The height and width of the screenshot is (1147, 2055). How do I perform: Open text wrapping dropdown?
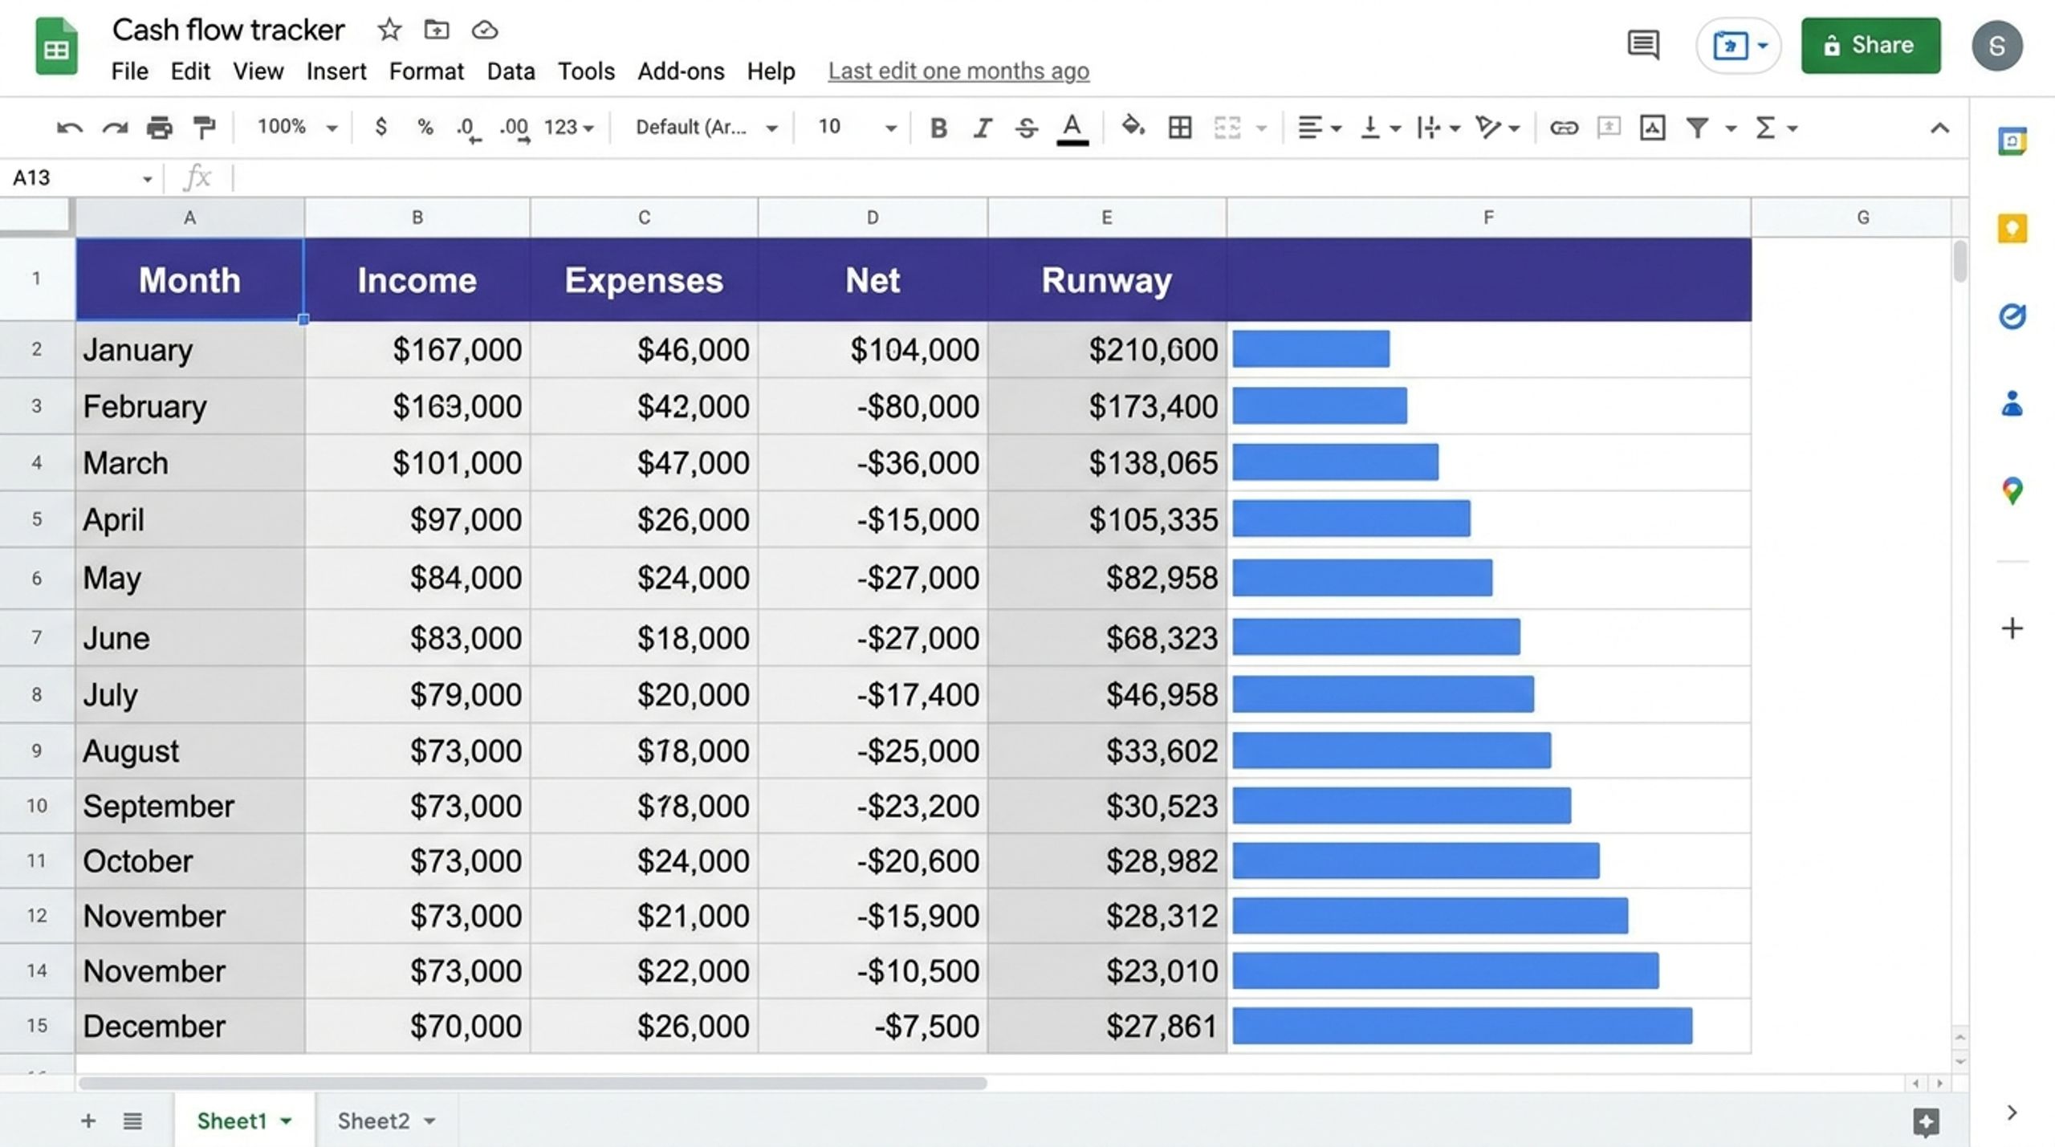[1438, 128]
